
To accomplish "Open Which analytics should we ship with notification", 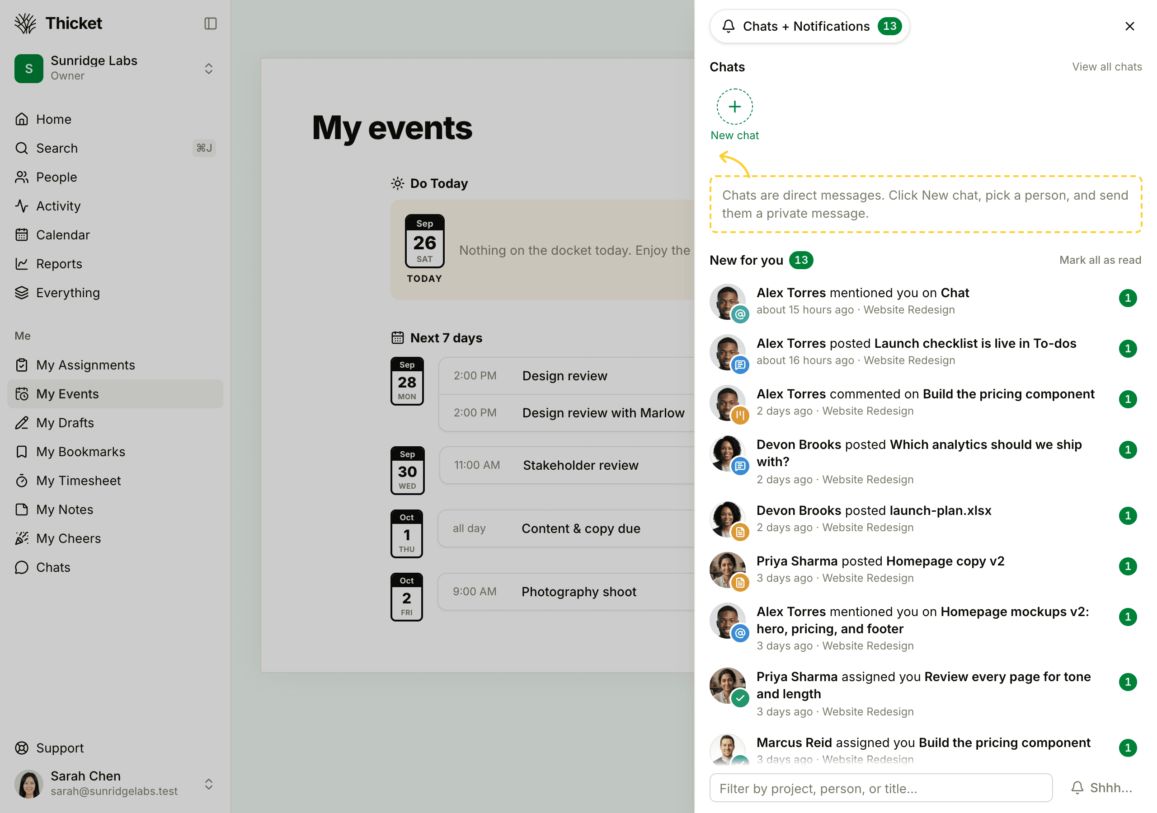I will pos(925,461).
